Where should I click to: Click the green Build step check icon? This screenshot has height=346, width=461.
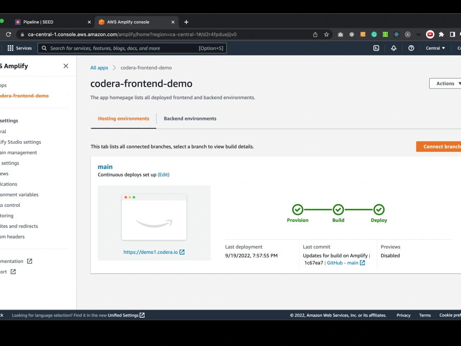338,209
